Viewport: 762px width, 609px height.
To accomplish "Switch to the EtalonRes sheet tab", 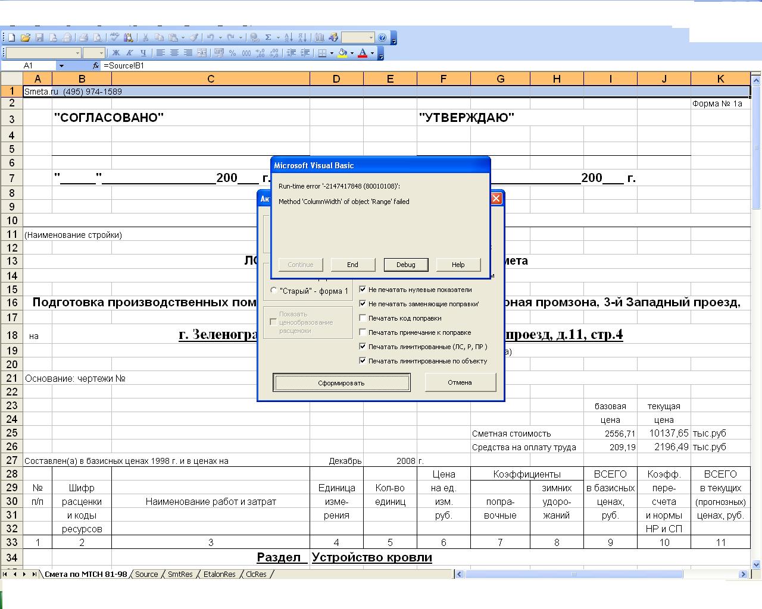I will pyautogui.click(x=219, y=574).
